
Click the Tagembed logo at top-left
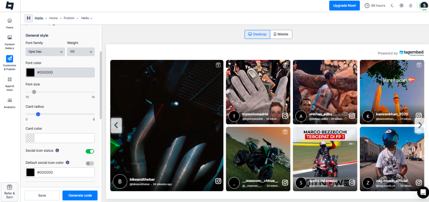coord(10,6)
